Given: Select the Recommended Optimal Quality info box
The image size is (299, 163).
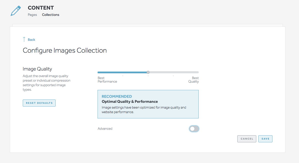Looking at the screenshot, I should tap(148, 104).
